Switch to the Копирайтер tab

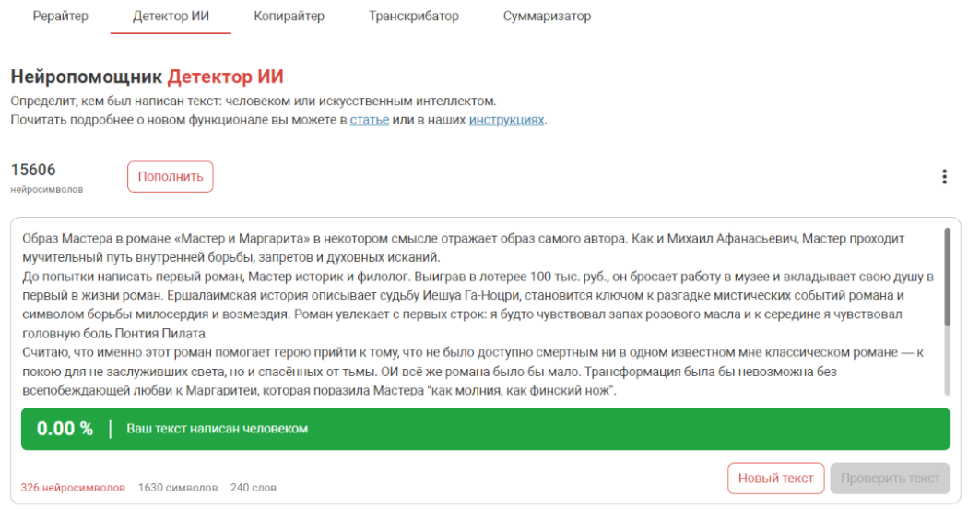coord(289,16)
